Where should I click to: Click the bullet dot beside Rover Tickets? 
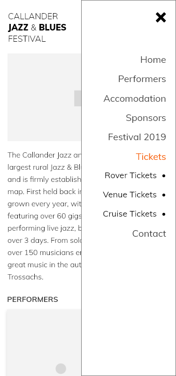point(164,176)
